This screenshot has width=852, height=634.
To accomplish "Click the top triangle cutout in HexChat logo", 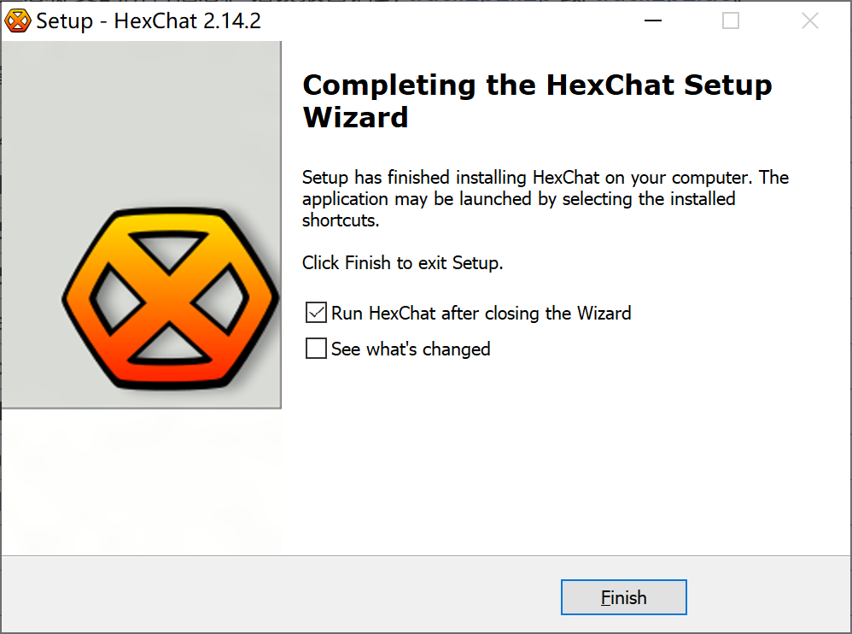I will click(x=169, y=249).
